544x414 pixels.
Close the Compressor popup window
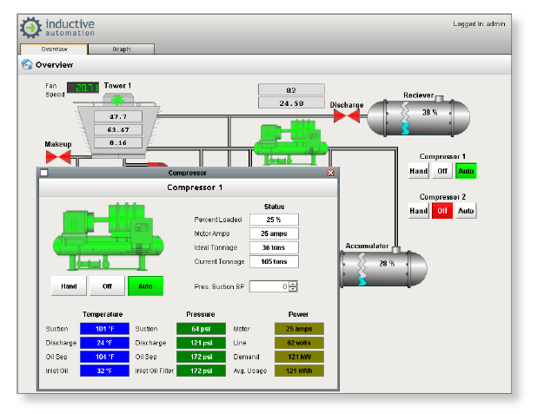click(x=331, y=173)
